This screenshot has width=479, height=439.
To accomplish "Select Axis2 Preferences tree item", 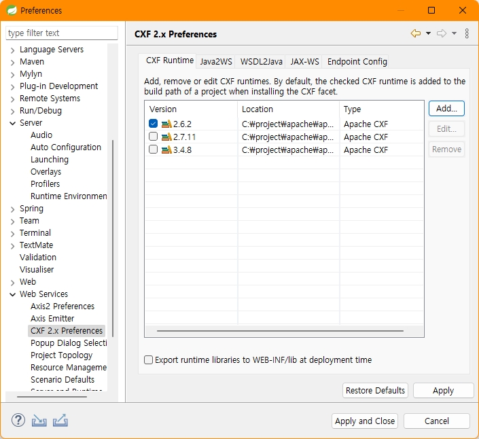I will coord(63,306).
